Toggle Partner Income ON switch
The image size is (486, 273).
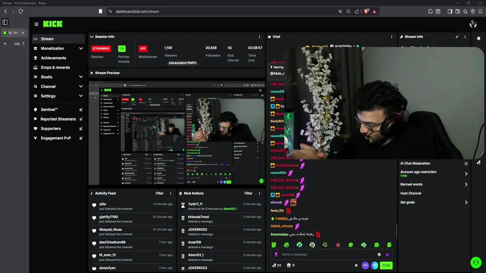point(121,49)
